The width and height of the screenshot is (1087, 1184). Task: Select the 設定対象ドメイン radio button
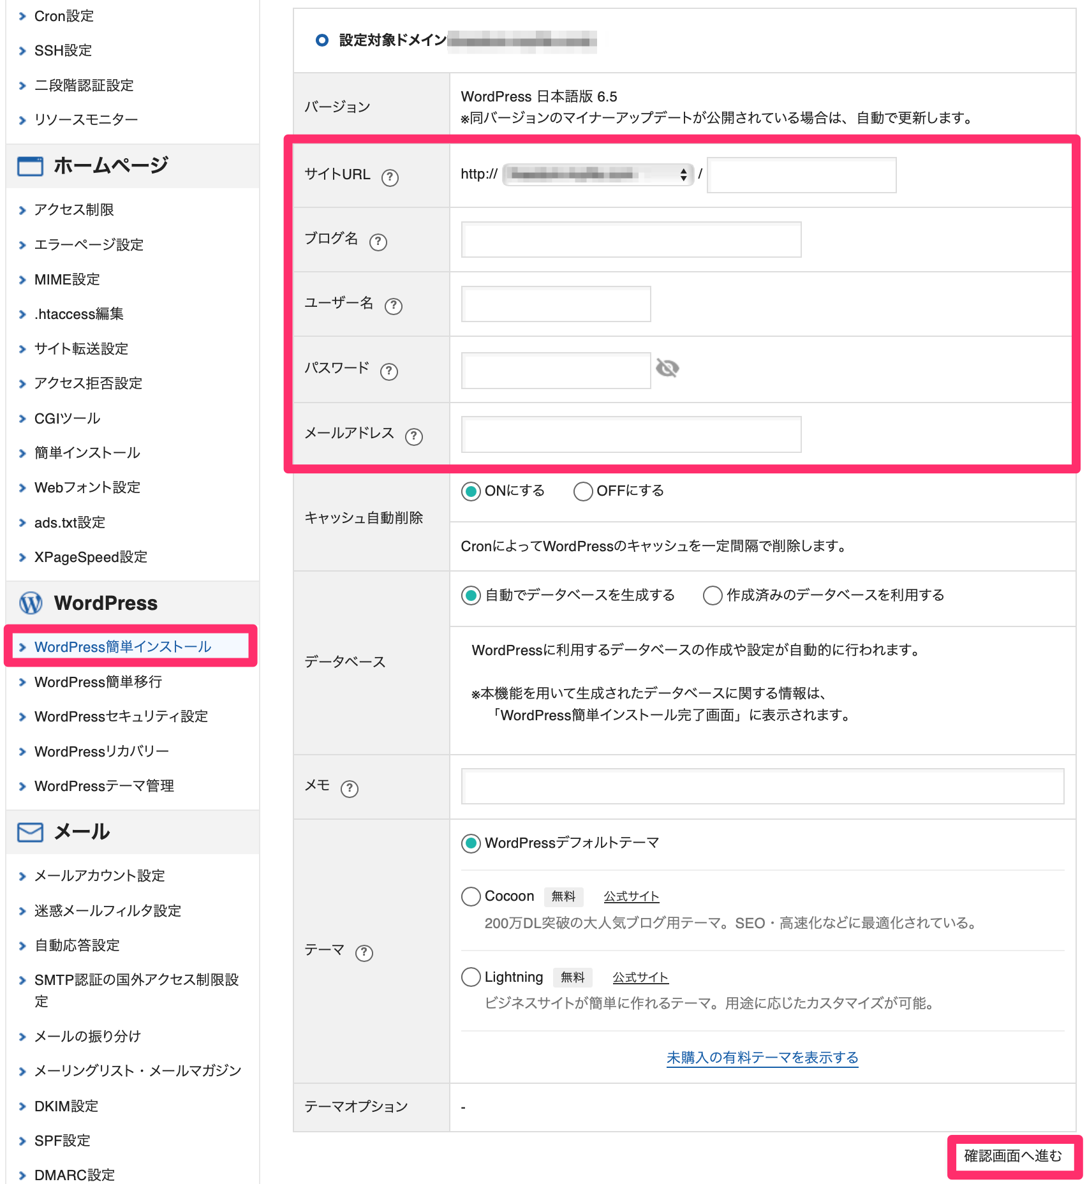(x=322, y=40)
